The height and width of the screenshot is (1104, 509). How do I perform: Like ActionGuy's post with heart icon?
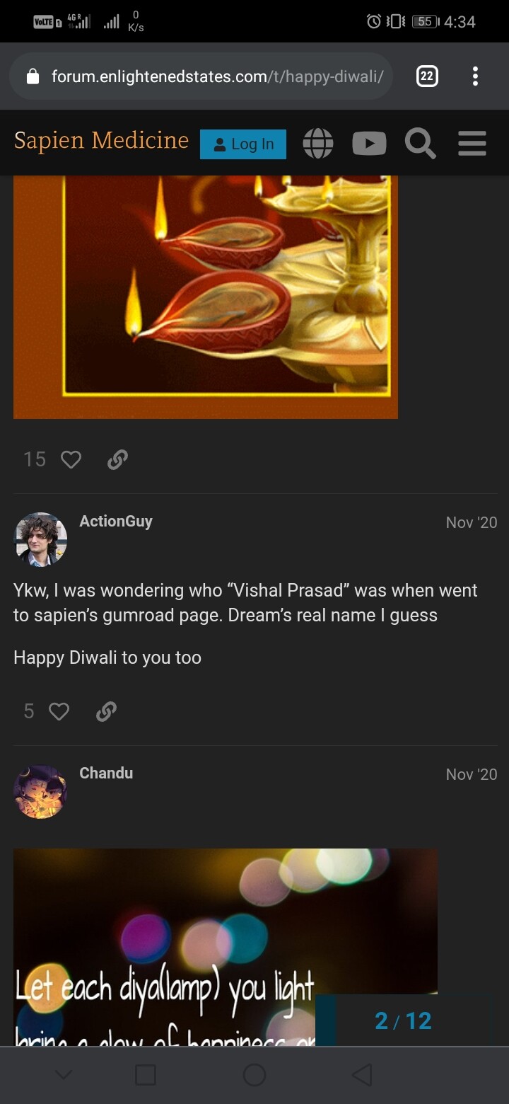[59, 711]
